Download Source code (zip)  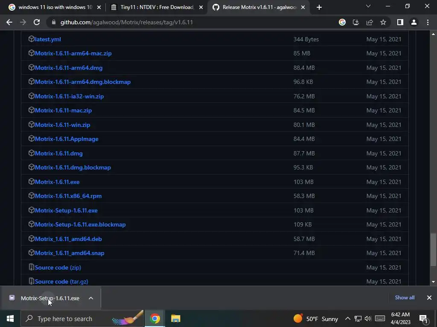tap(58, 267)
